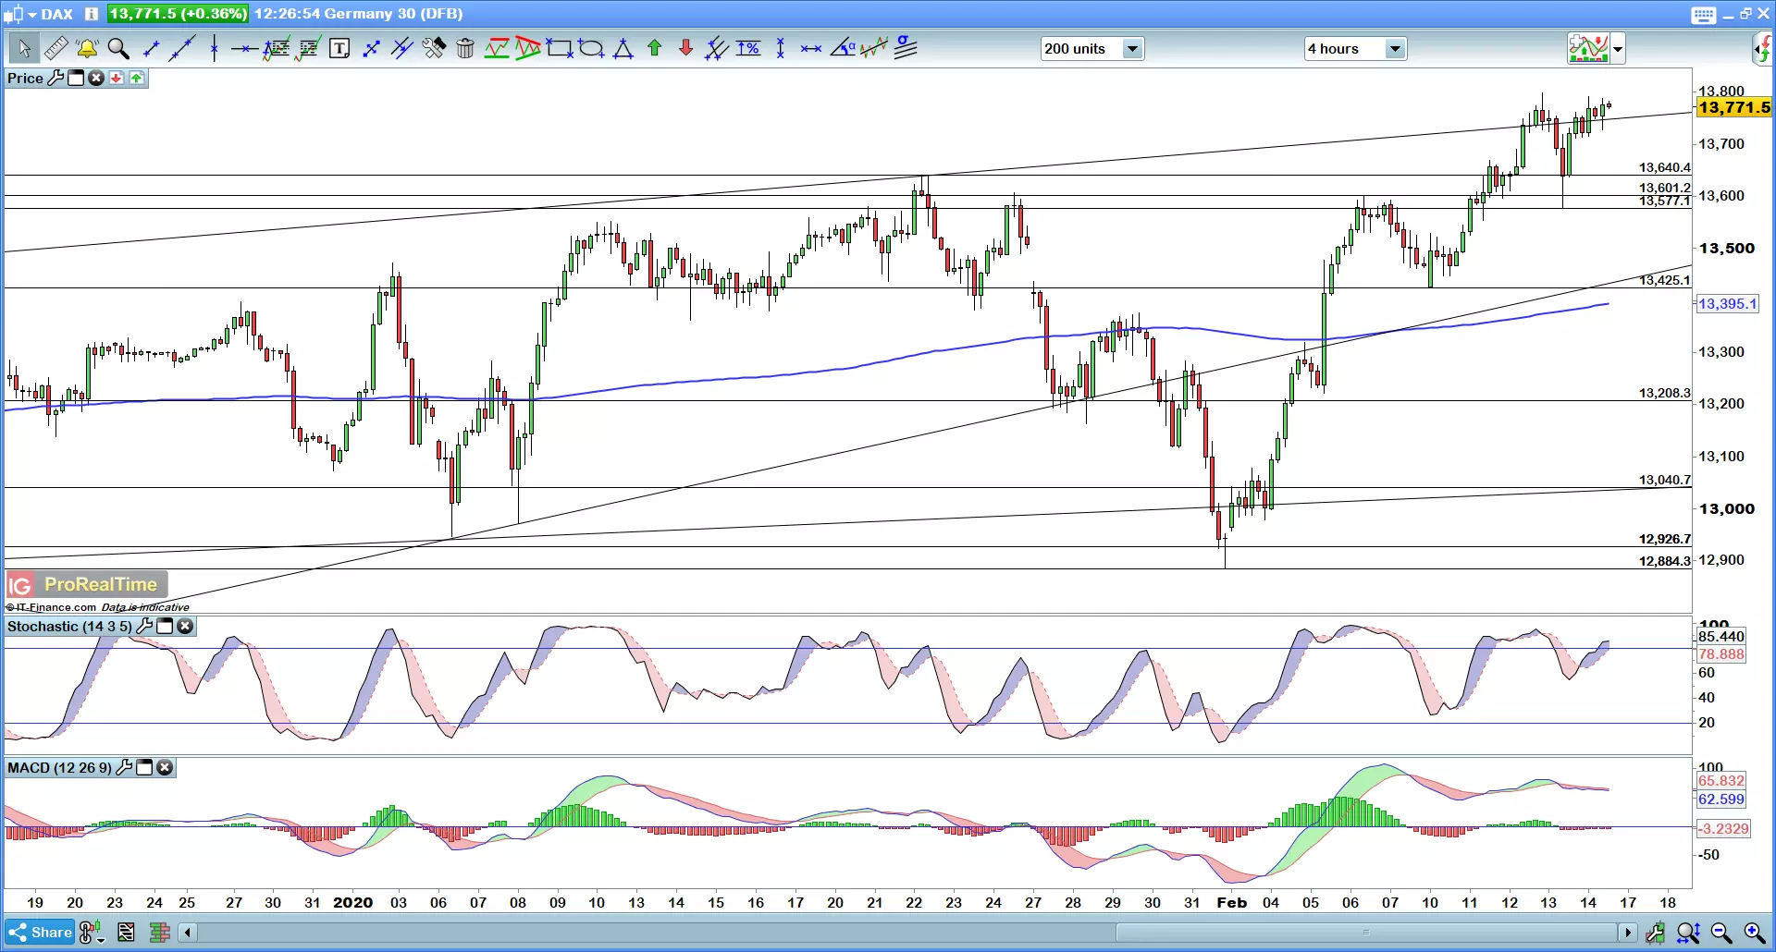Viewport: 1776px width, 952px height.
Task: Move Price panel down with red arrow
Action: coord(117,78)
